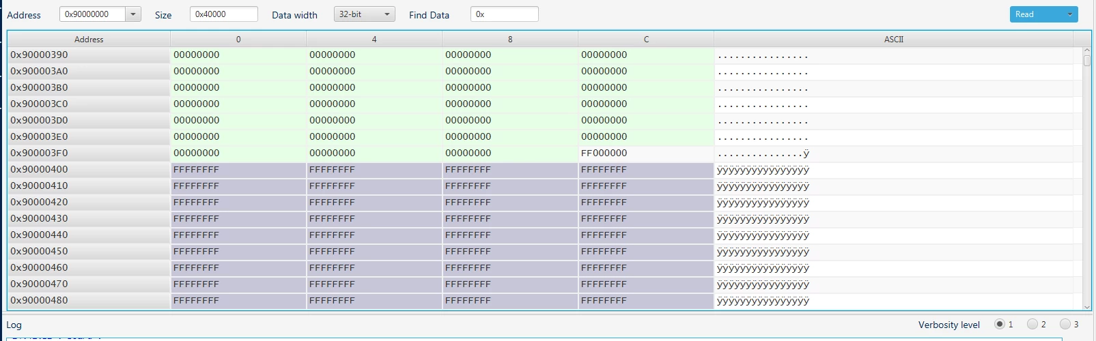1096x341 pixels.
Task: Click column 8 cell in row 0x90000420
Action: [510, 203]
